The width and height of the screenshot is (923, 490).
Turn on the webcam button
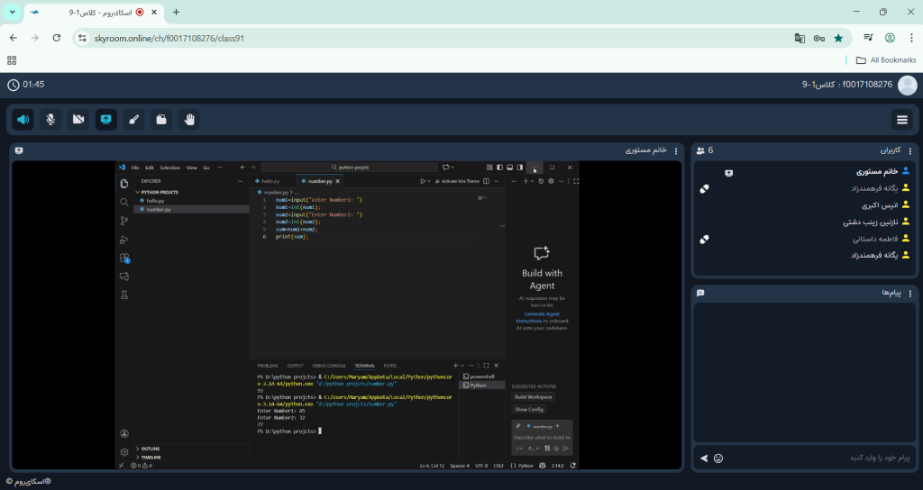78,119
